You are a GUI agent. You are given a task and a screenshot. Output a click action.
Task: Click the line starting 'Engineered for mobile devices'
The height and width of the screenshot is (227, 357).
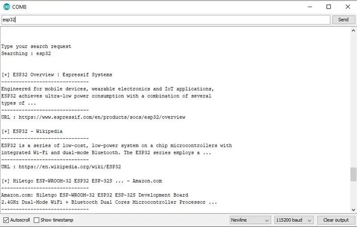click(x=108, y=89)
